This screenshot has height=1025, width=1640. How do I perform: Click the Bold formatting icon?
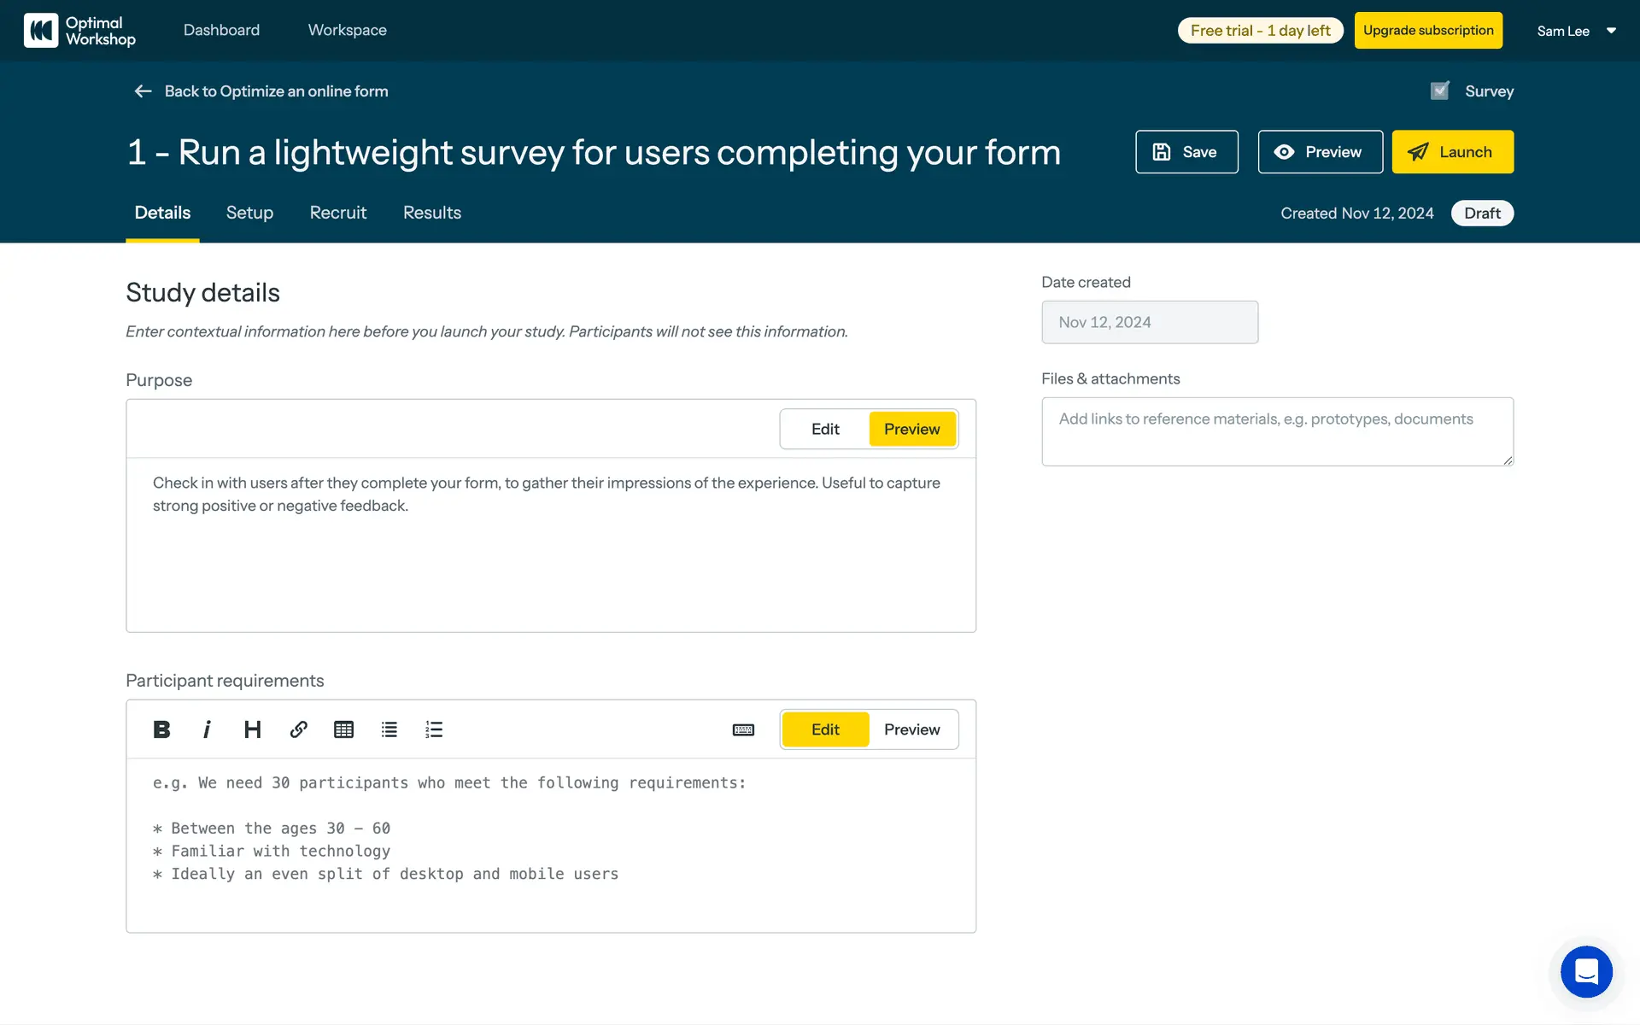(x=161, y=729)
